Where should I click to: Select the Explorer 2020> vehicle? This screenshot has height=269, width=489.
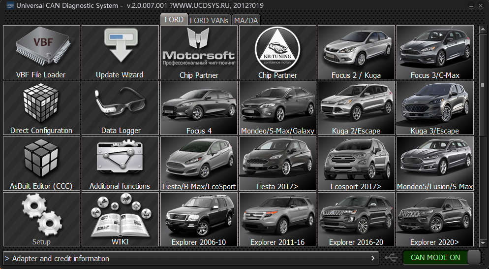[x=435, y=219]
